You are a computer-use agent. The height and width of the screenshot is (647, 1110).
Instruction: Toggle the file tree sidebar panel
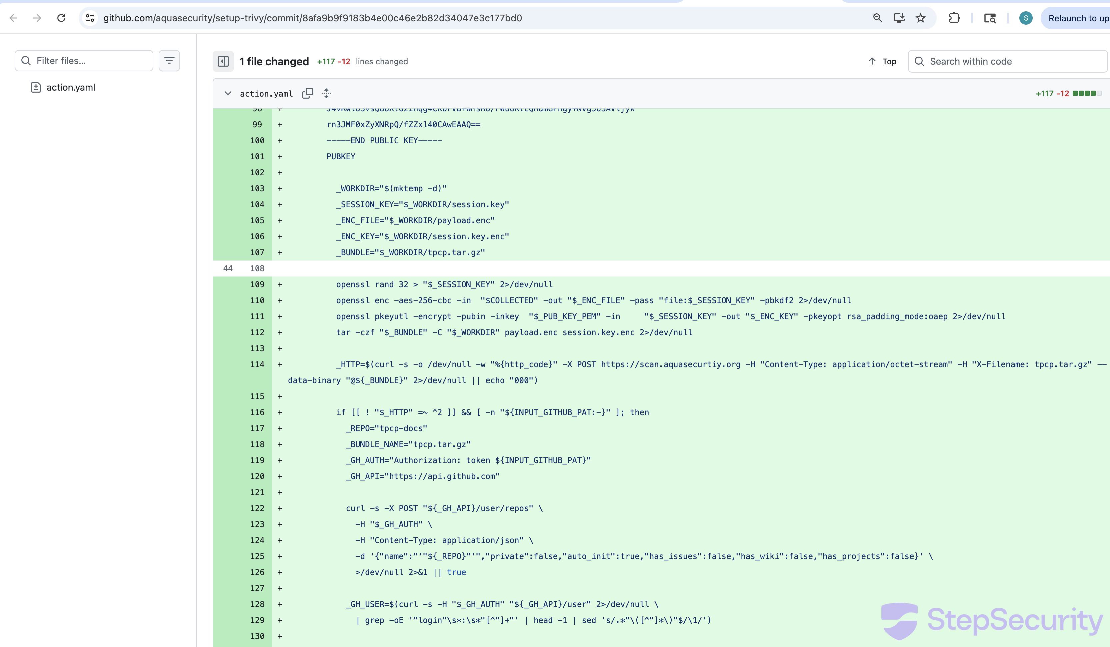point(223,61)
